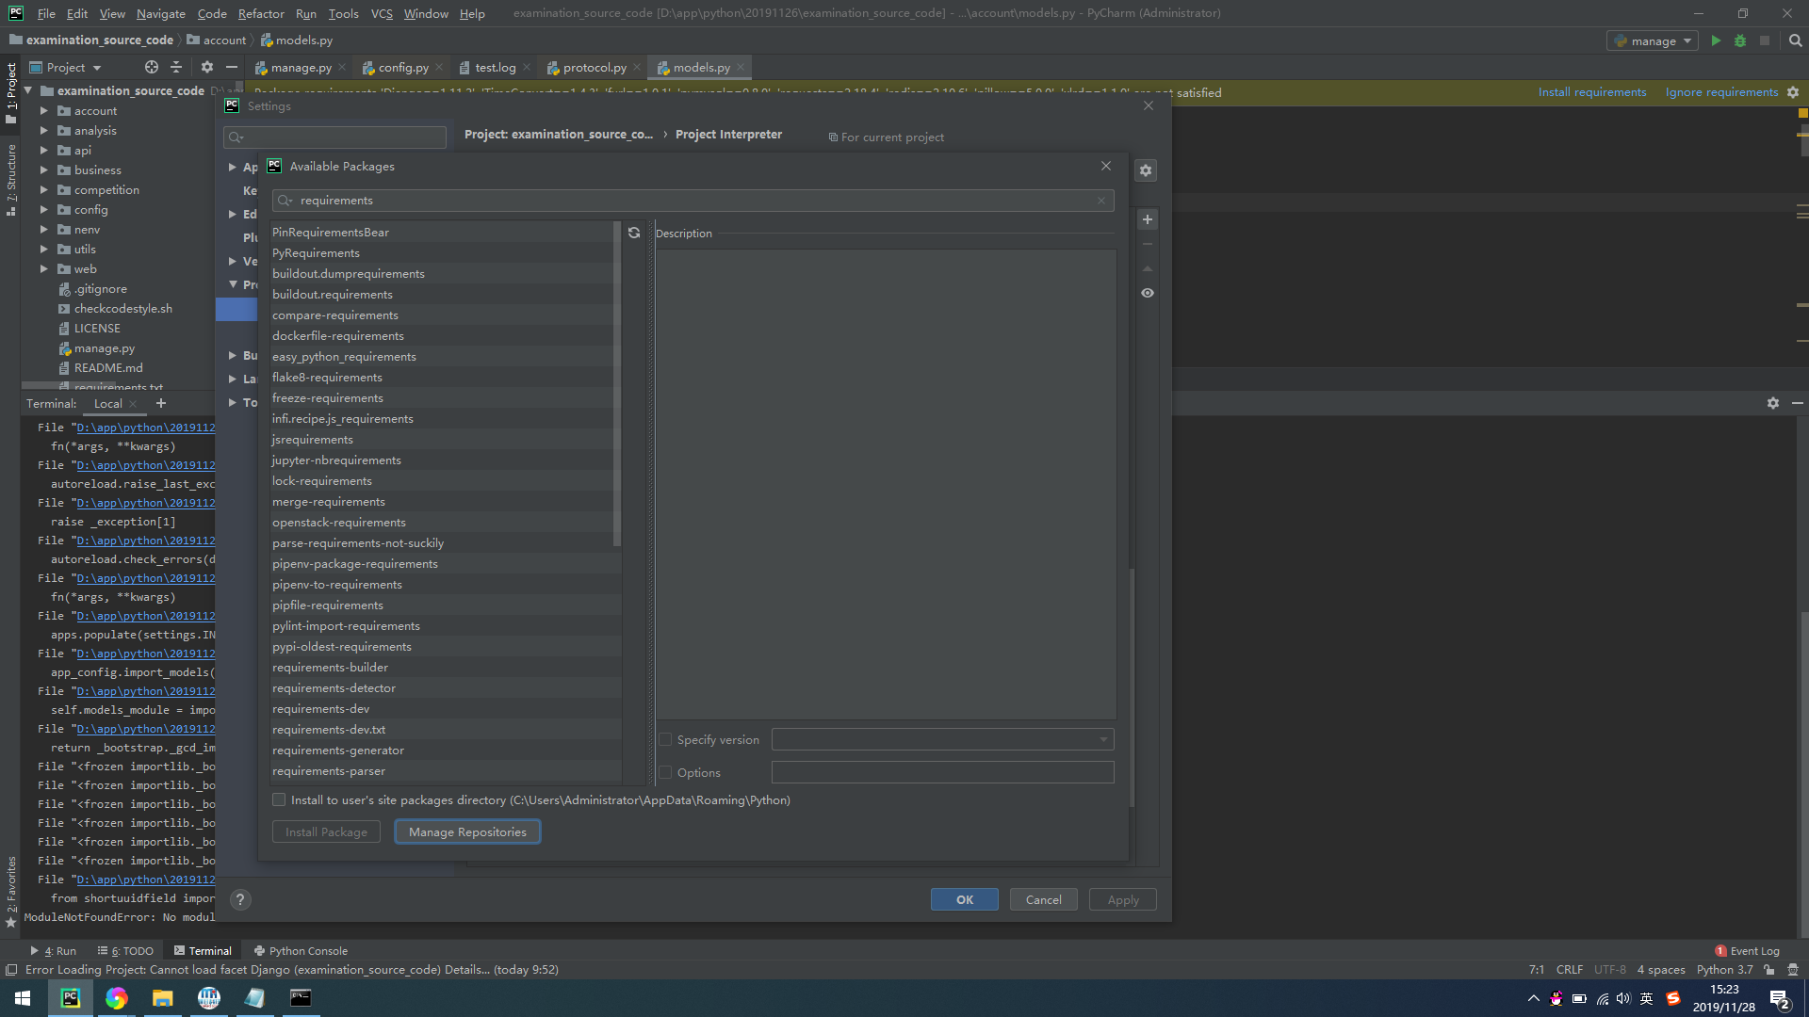
Task: Click the Install Package button
Action: 326,832
